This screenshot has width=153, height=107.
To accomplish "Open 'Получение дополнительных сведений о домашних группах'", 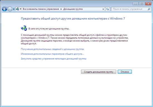I will [x=53, y=49].
